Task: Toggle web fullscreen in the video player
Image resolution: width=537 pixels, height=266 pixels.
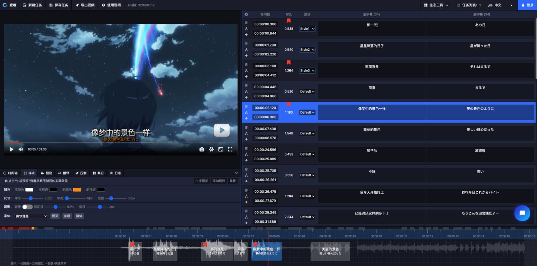Action: pyautogui.click(x=221, y=149)
